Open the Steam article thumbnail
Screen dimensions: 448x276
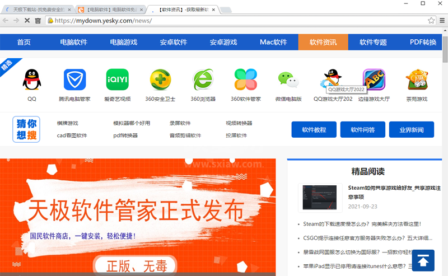coord(320,198)
